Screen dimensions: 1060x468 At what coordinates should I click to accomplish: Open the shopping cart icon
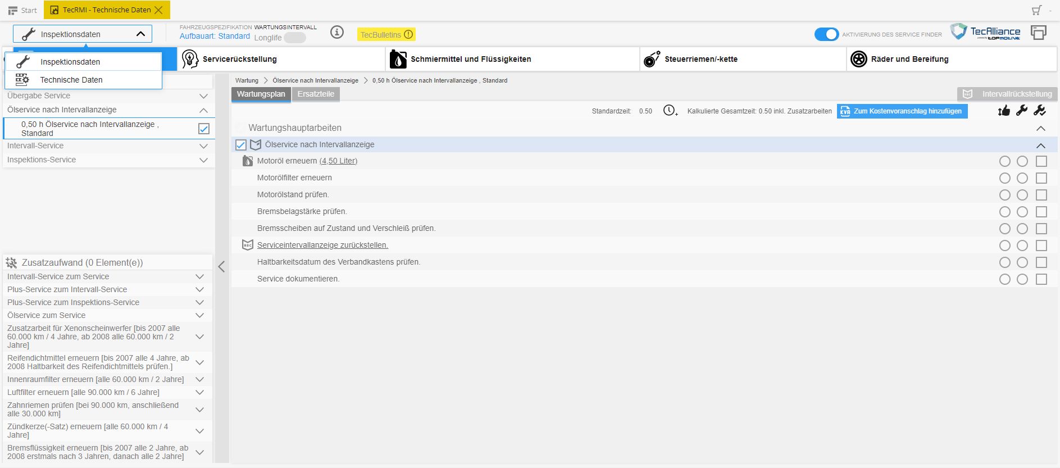(1036, 10)
